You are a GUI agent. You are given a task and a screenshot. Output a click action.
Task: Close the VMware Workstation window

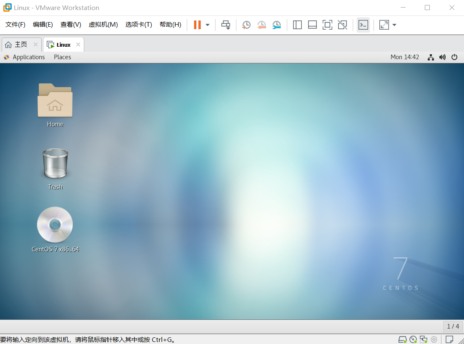(x=451, y=8)
